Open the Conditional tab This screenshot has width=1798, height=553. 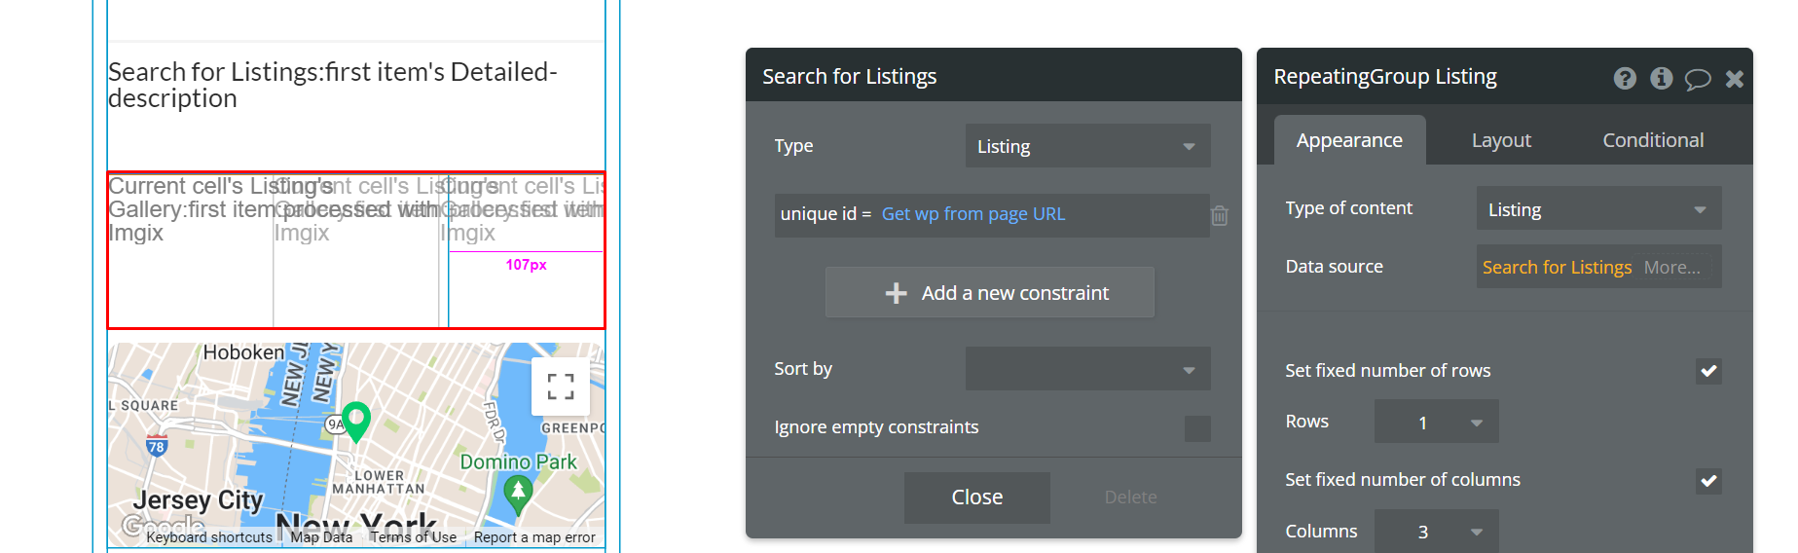(1653, 140)
